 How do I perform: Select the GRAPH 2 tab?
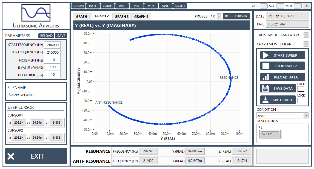(x=102, y=16)
